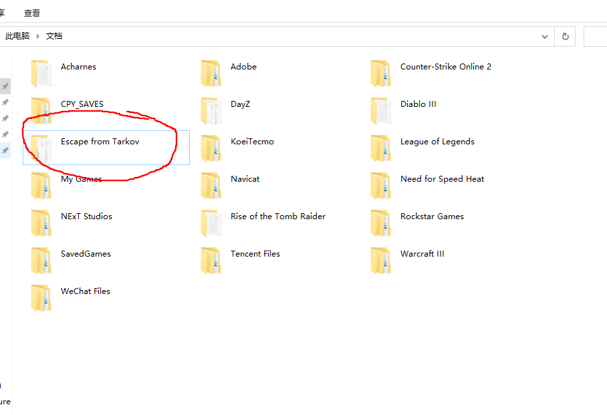Click the Escape from Tarkov label

pyautogui.click(x=100, y=142)
